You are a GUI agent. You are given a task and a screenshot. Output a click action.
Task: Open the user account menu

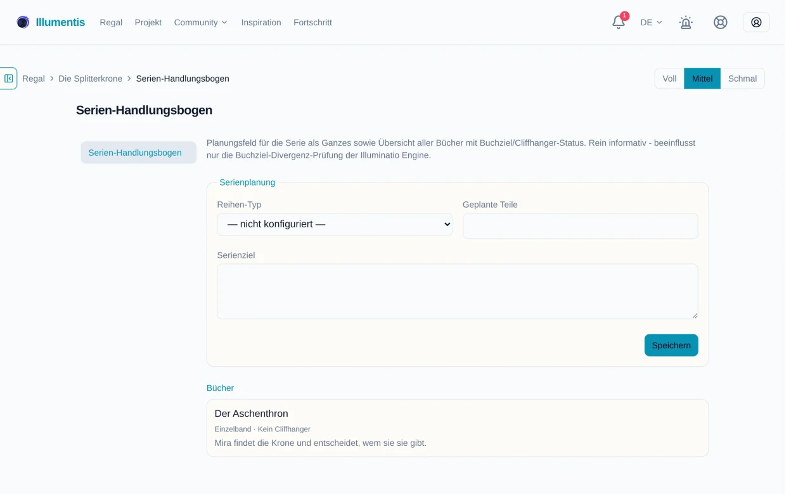click(756, 22)
